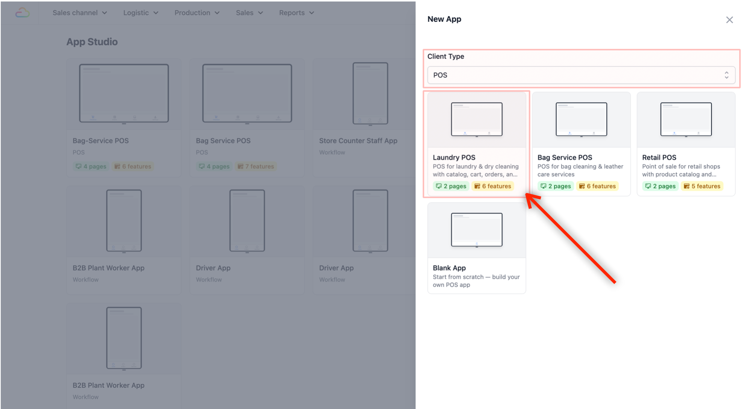Open the Reports menu
The height and width of the screenshot is (409, 752).
[x=296, y=13]
